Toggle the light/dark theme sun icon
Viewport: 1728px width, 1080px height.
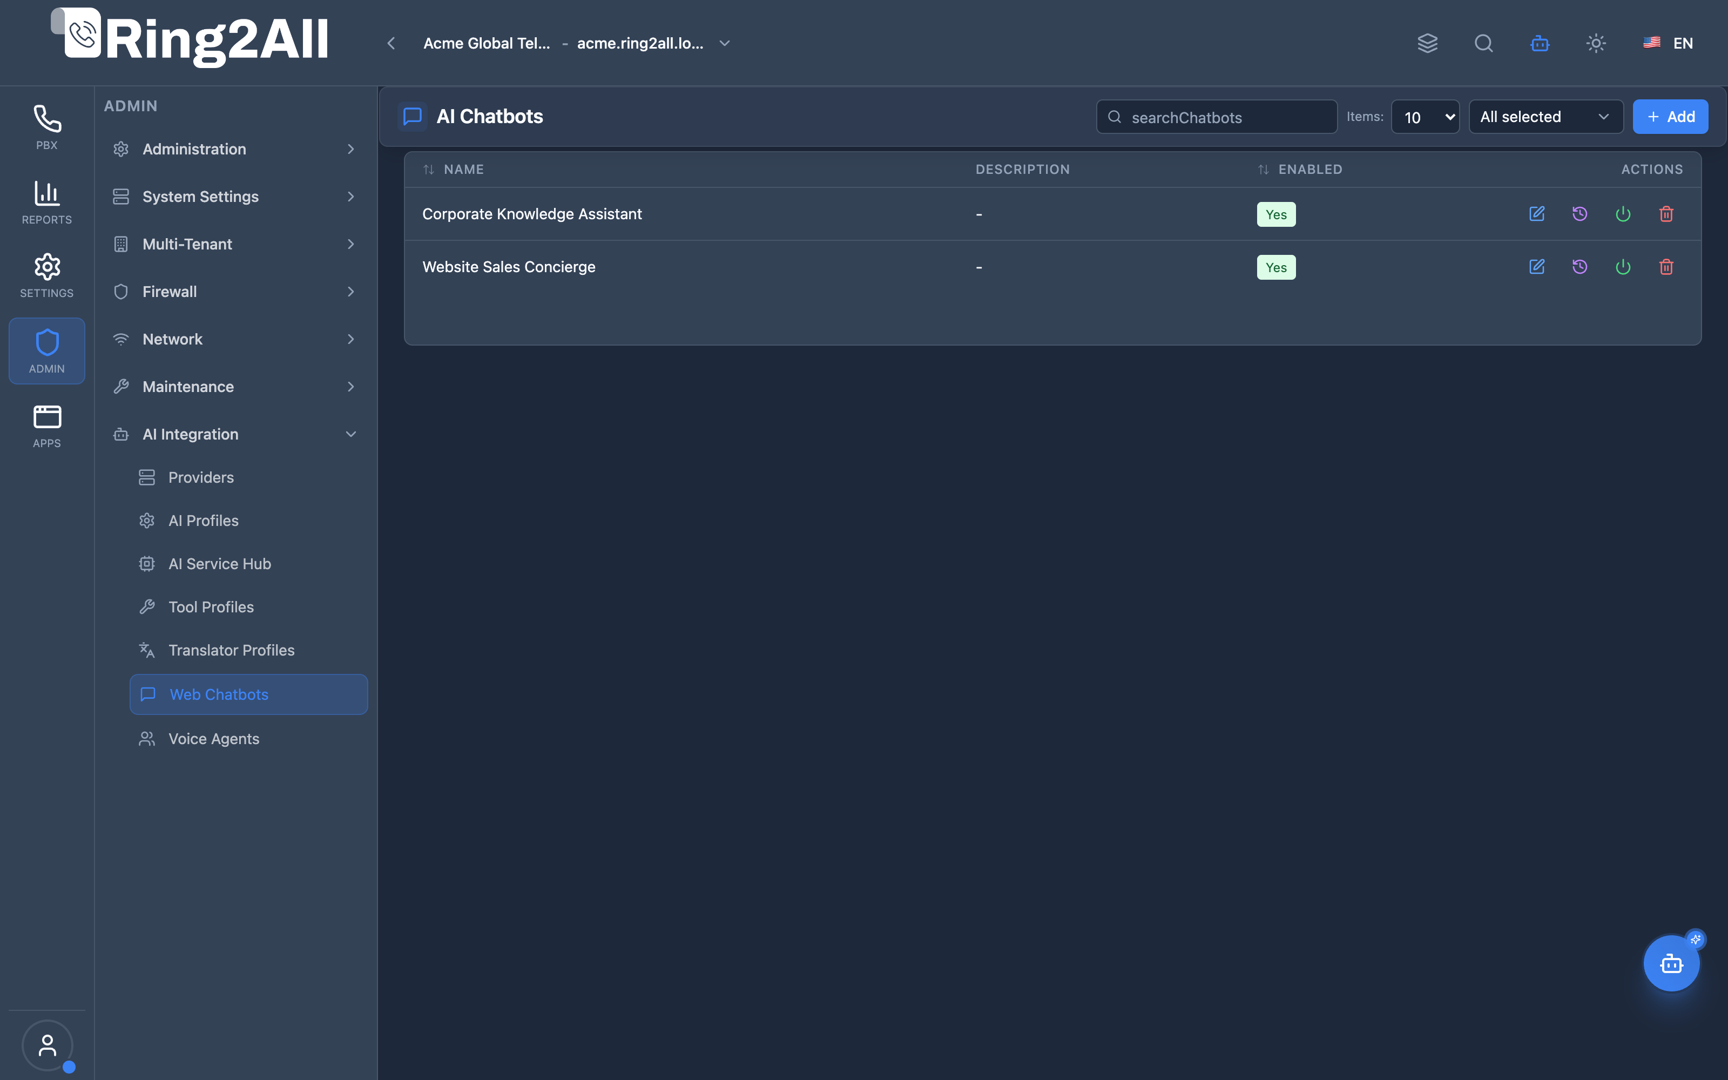[x=1596, y=43]
